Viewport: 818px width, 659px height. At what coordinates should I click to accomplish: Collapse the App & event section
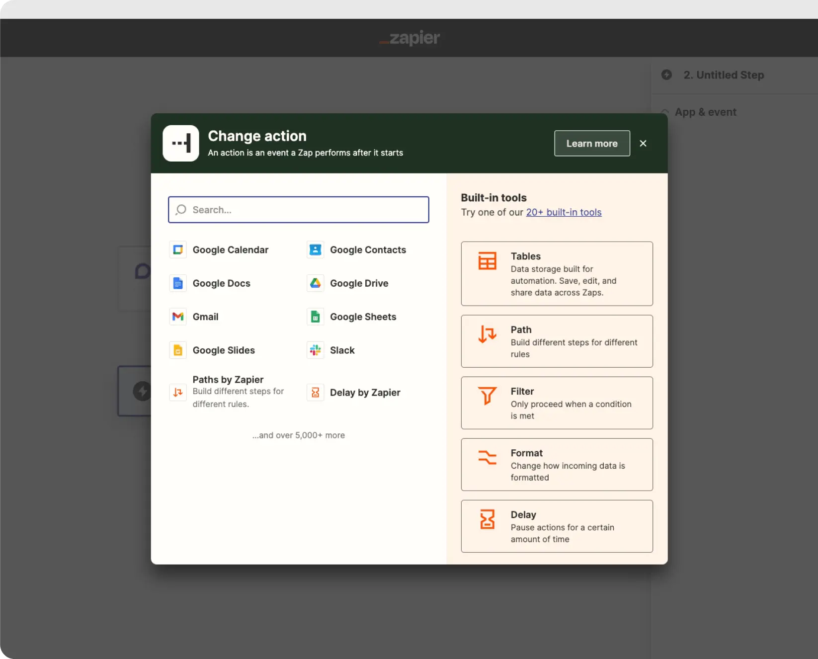(x=665, y=112)
